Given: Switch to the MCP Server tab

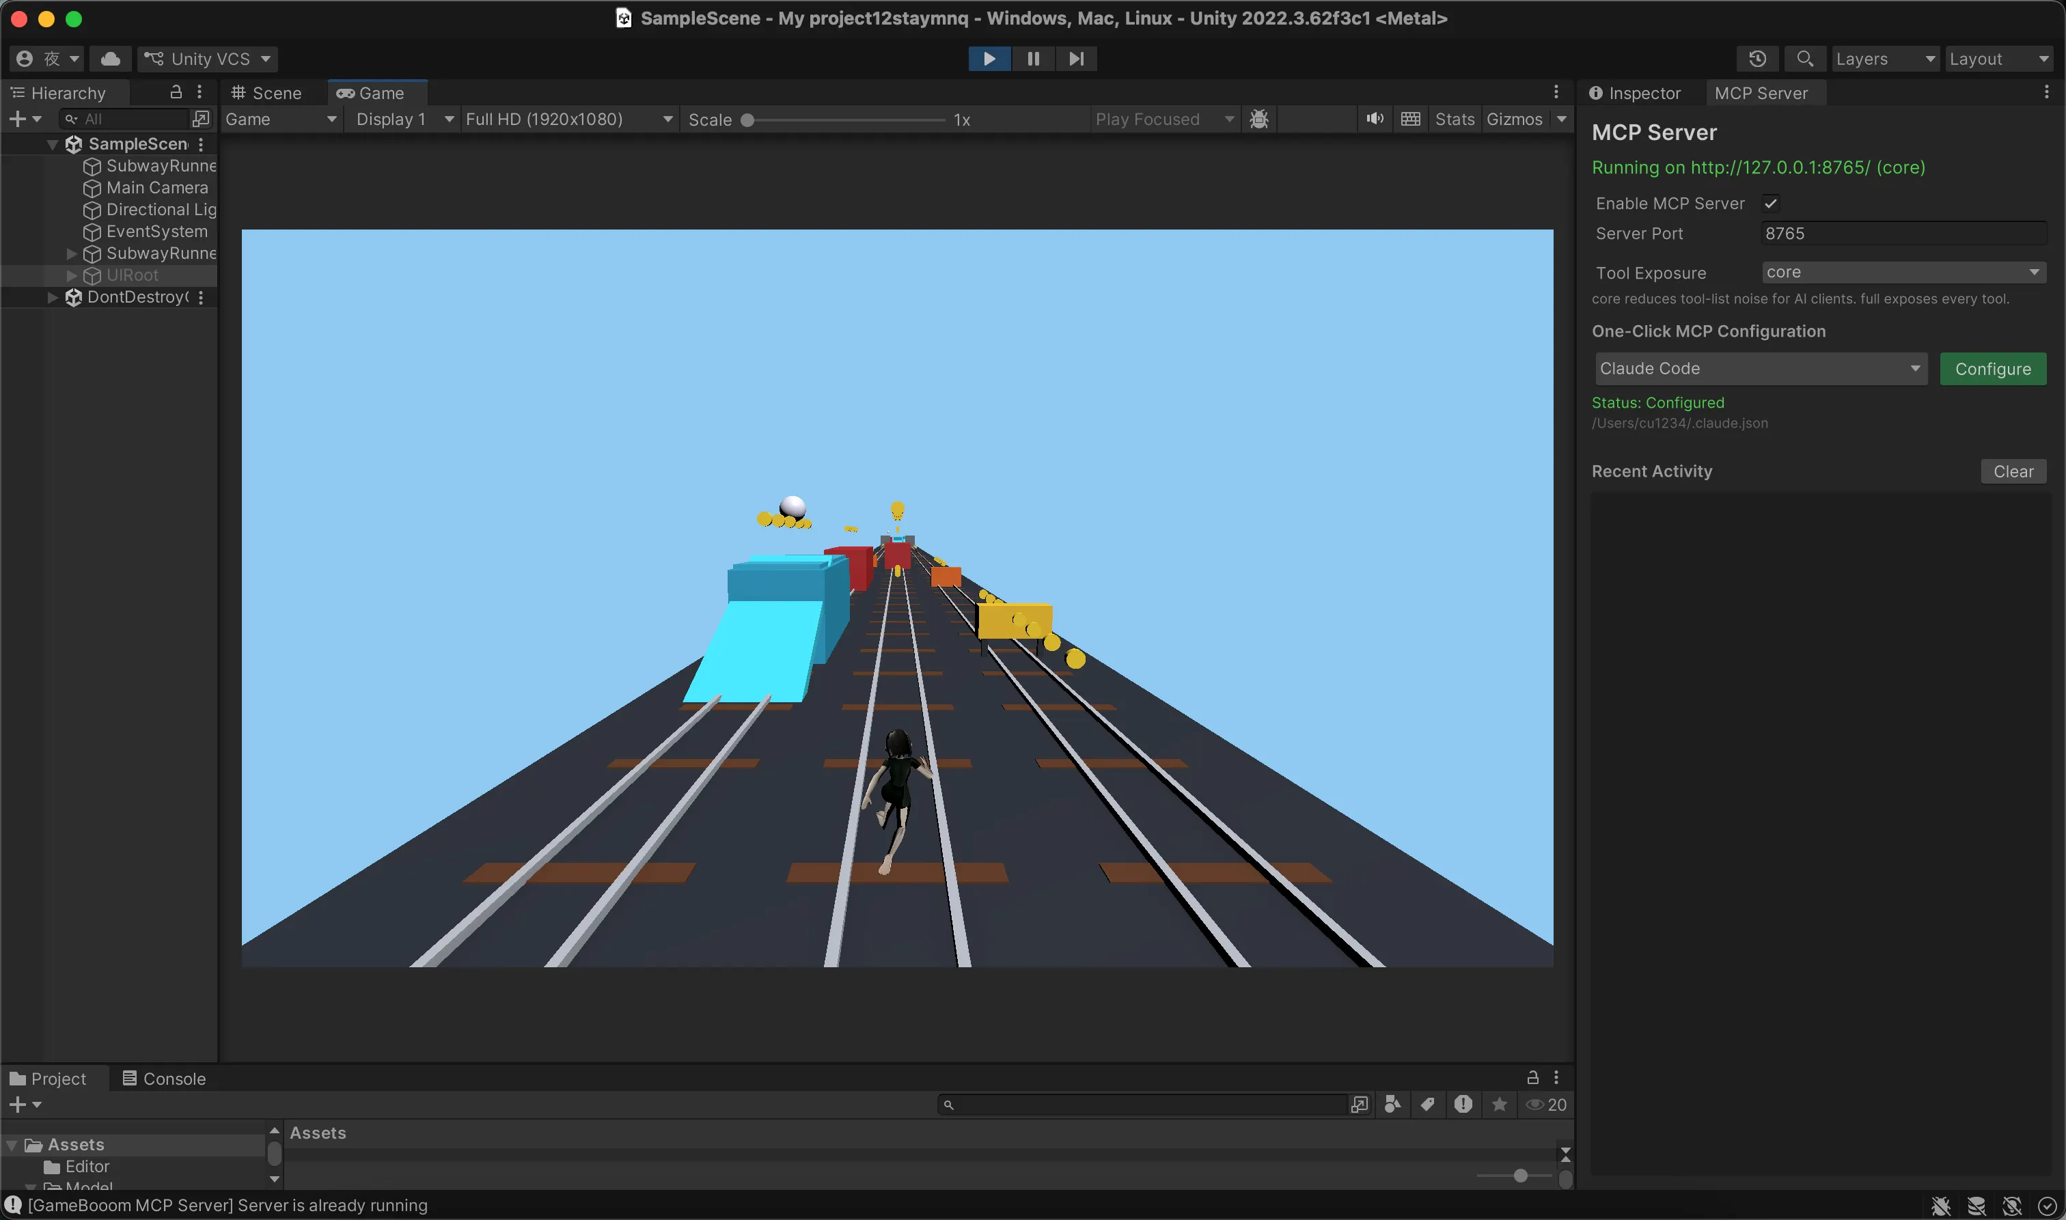Looking at the screenshot, I should (1761, 93).
